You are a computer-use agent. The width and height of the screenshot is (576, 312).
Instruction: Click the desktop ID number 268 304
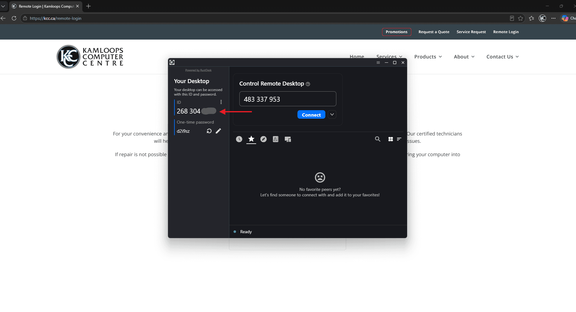pos(188,111)
